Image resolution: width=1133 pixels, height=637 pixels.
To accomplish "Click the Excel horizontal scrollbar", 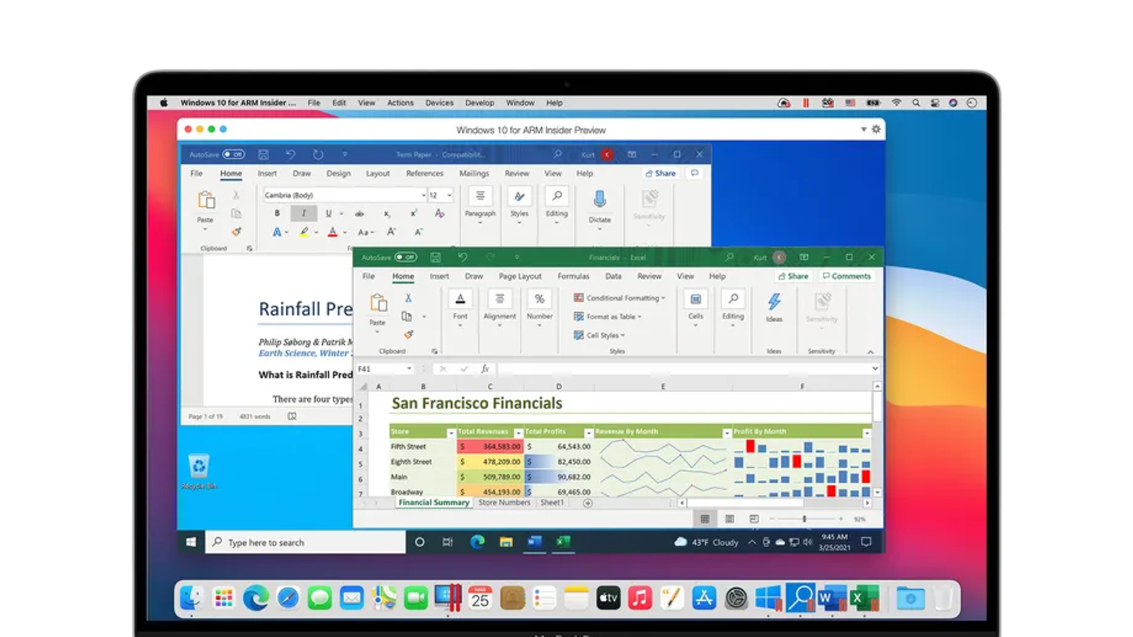I will pyautogui.click(x=774, y=503).
